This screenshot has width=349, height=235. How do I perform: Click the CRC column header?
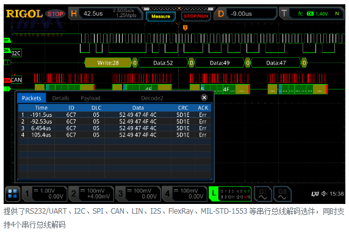point(183,108)
